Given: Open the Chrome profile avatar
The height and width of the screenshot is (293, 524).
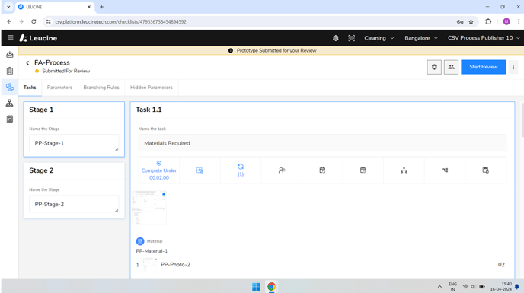Looking at the screenshot, I should point(506,22).
